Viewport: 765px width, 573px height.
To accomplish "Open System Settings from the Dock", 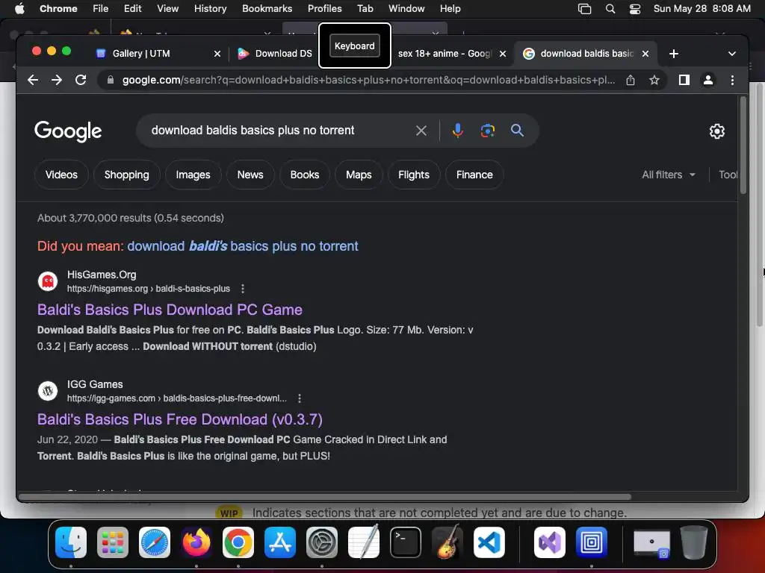I will (322, 542).
